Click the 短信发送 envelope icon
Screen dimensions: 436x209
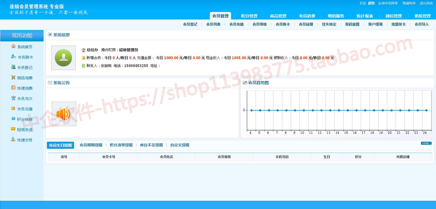13,129
